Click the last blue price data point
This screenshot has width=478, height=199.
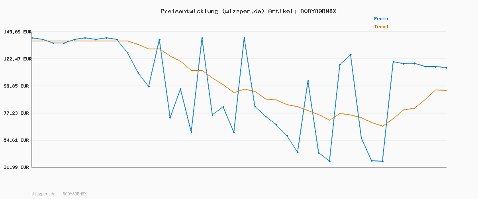click(x=446, y=68)
